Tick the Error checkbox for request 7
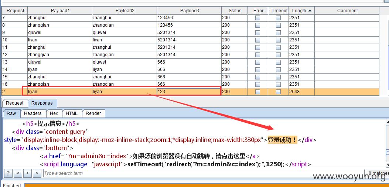389x187 pixels. 258,18
